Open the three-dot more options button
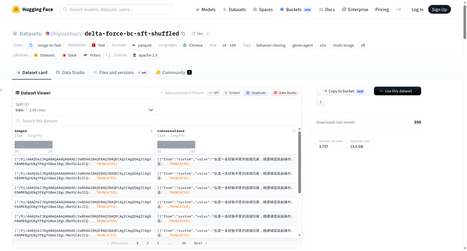467x251 pixels. pos(321,102)
